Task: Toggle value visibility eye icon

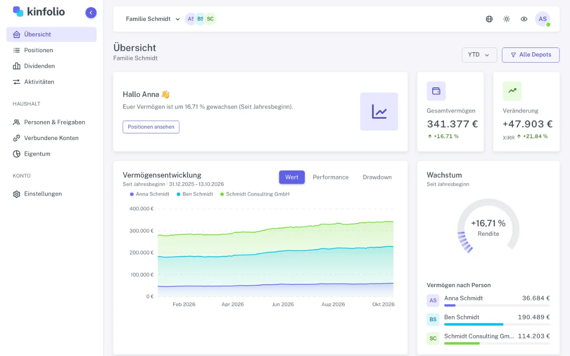Action: (524, 19)
